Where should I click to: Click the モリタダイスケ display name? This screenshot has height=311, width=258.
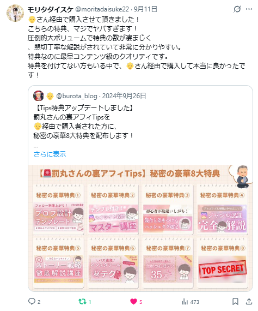(x=50, y=9)
